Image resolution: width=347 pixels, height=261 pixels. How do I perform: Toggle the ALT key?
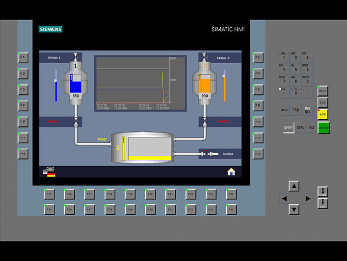312,128
